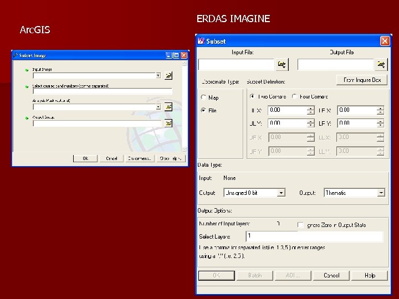Minimize the ArcGIS Subset Image window

168,55
